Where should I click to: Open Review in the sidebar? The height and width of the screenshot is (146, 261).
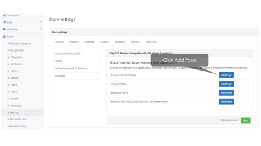[x=14, y=99]
